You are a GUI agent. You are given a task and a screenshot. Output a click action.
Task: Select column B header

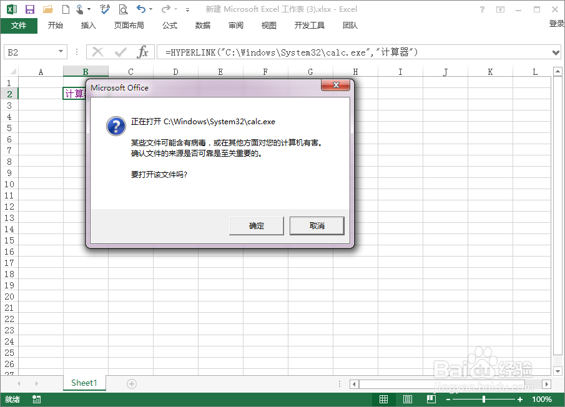[x=86, y=71]
